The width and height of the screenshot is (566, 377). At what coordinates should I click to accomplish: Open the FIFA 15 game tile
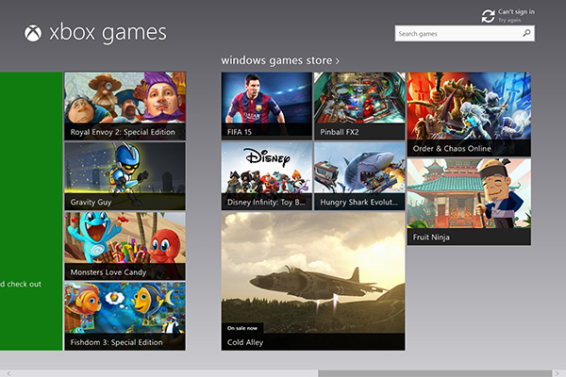[267, 106]
